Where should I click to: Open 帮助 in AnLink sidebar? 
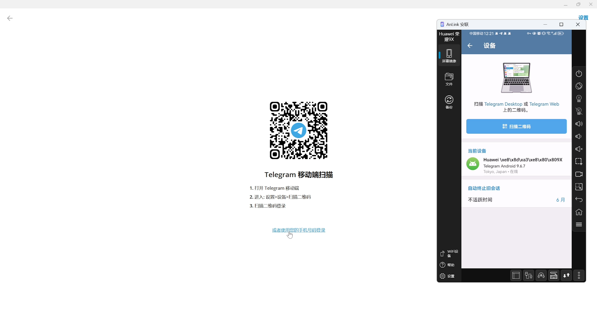coord(447,265)
